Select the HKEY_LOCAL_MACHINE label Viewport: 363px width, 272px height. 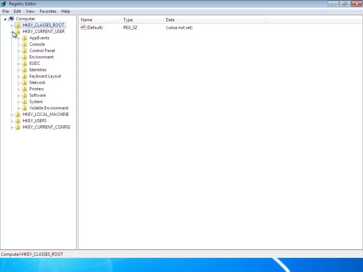[46, 114]
